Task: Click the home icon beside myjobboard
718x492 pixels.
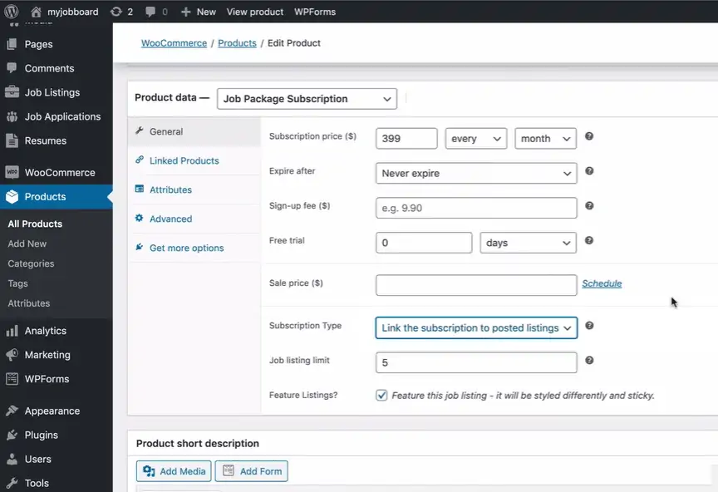Action: coord(36,12)
